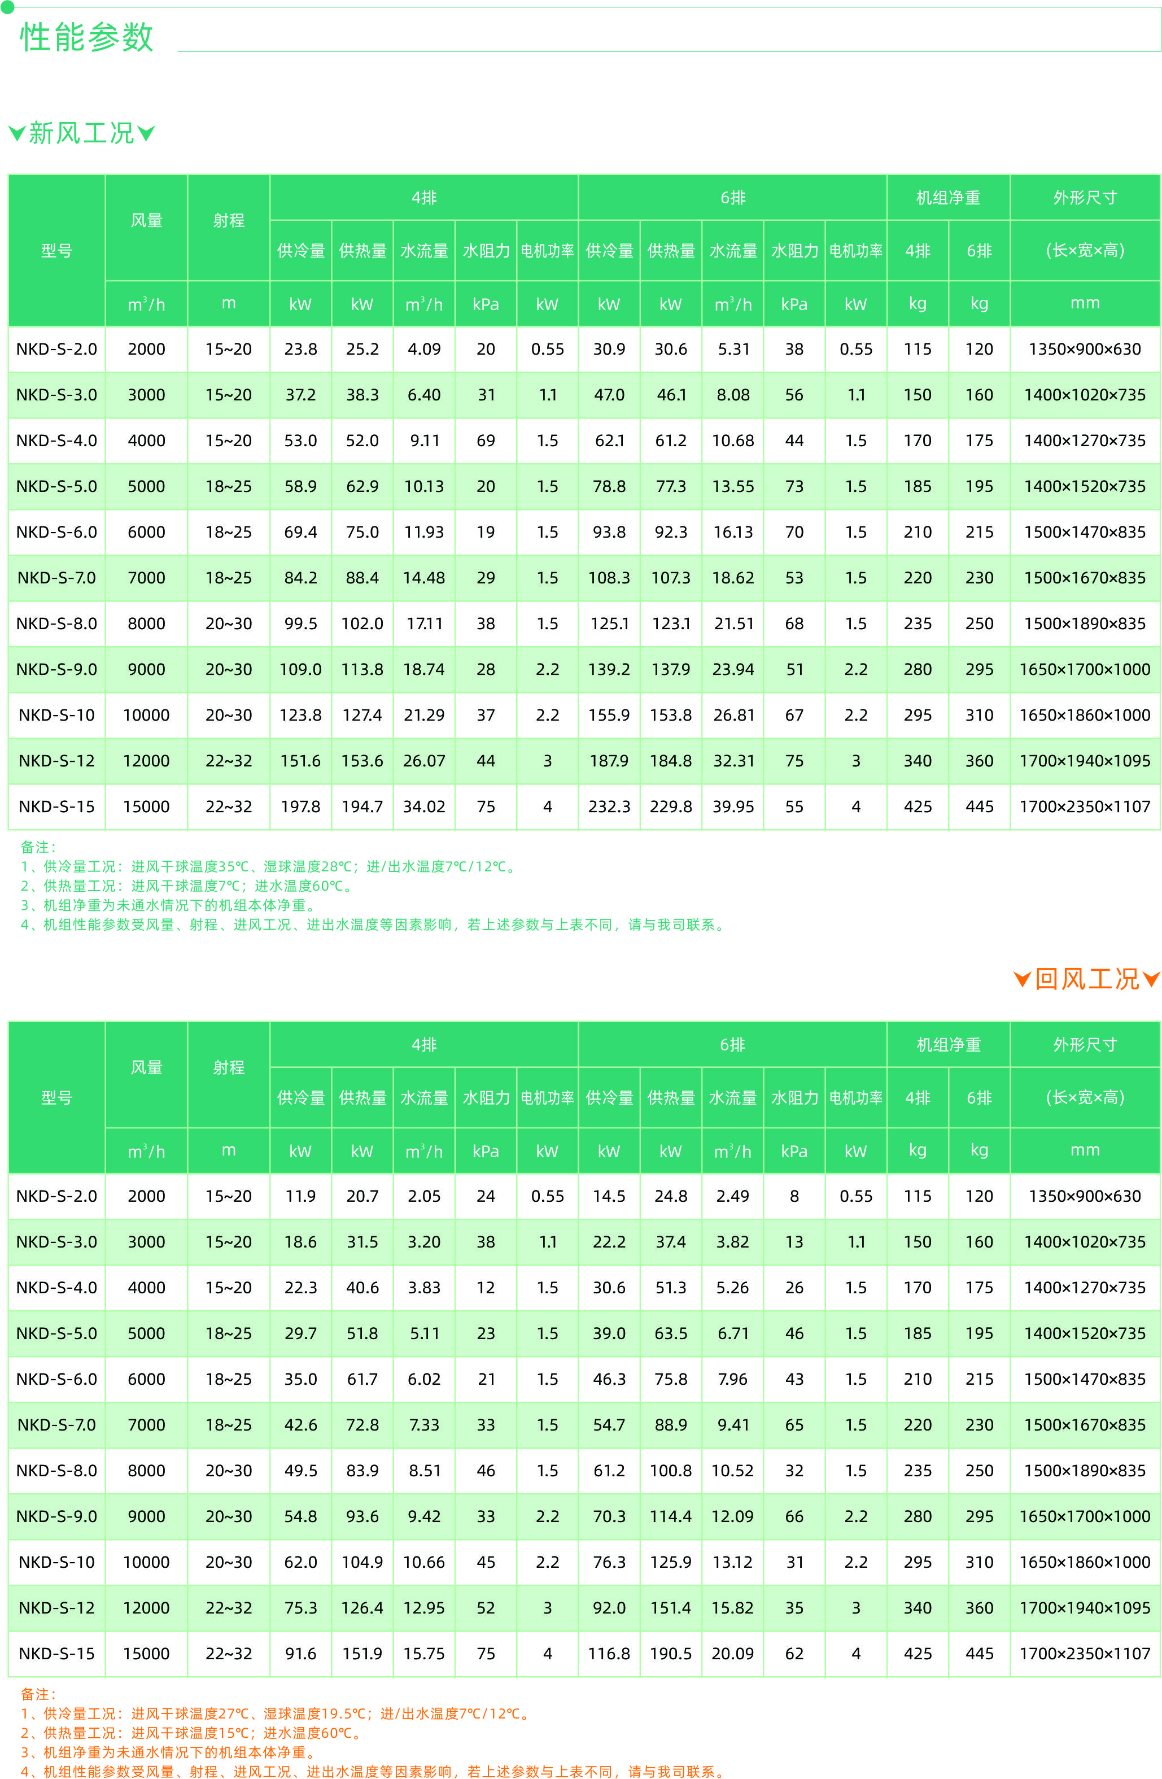Select the 回风工况 section title
This screenshot has height=1779, width=1162.
click(1087, 978)
